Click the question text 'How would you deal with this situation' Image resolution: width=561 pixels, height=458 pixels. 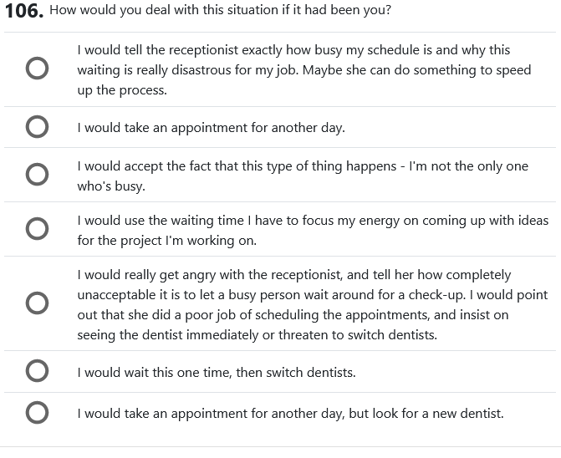pyautogui.click(x=220, y=12)
